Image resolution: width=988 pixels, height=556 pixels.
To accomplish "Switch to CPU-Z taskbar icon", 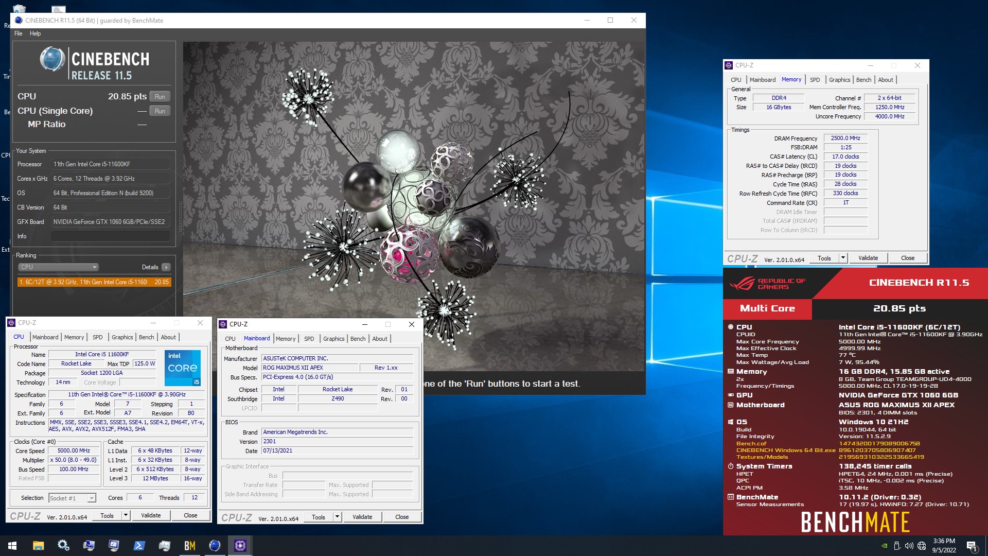I will coord(240,546).
